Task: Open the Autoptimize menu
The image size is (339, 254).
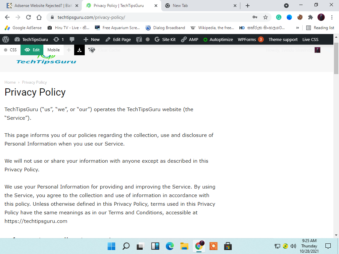Action: click(218, 40)
